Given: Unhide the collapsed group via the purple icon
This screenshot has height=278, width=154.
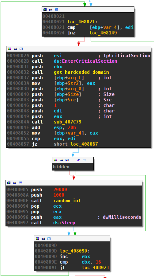Looking at the screenshot, I should point(79,160).
